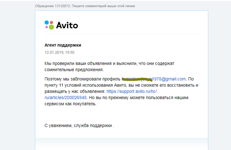The width and height of the screenshot is (231, 150).
Task: Click the text Поэтому мы заблокировали профиль
Action: pyautogui.click(x=82, y=79)
